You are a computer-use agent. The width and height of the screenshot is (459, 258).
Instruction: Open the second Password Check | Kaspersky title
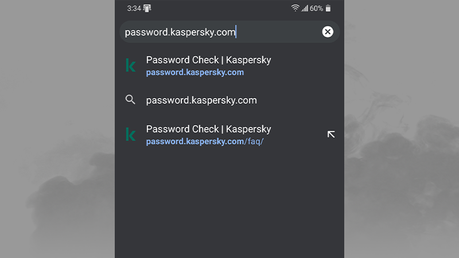point(208,128)
